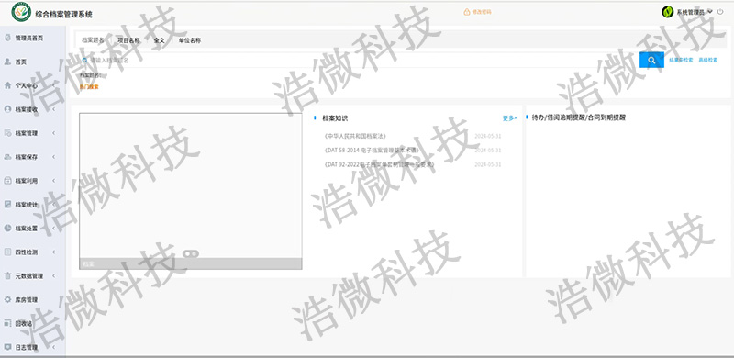Image resolution: width=734 pixels, height=358 pixels.
Task: Click the orange 热门搜索 label
Action: click(x=89, y=86)
